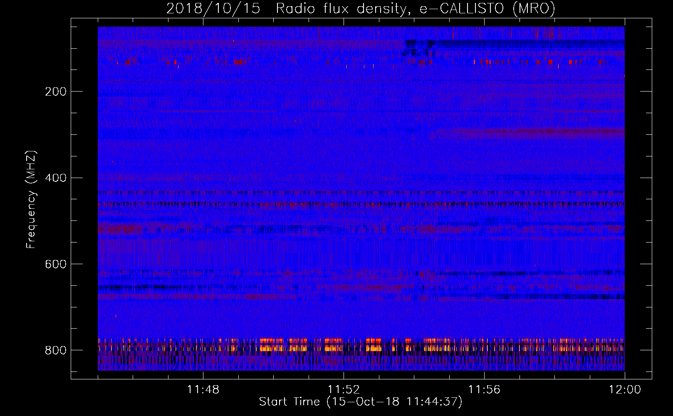Click the 11:48 time tick label

(203, 390)
